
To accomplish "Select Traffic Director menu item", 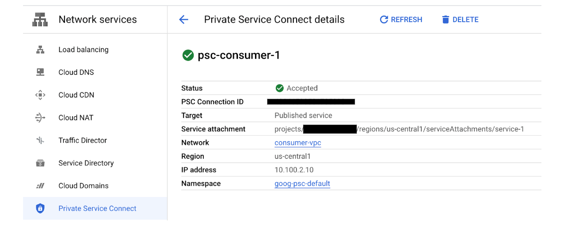I will click(x=83, y=140).
